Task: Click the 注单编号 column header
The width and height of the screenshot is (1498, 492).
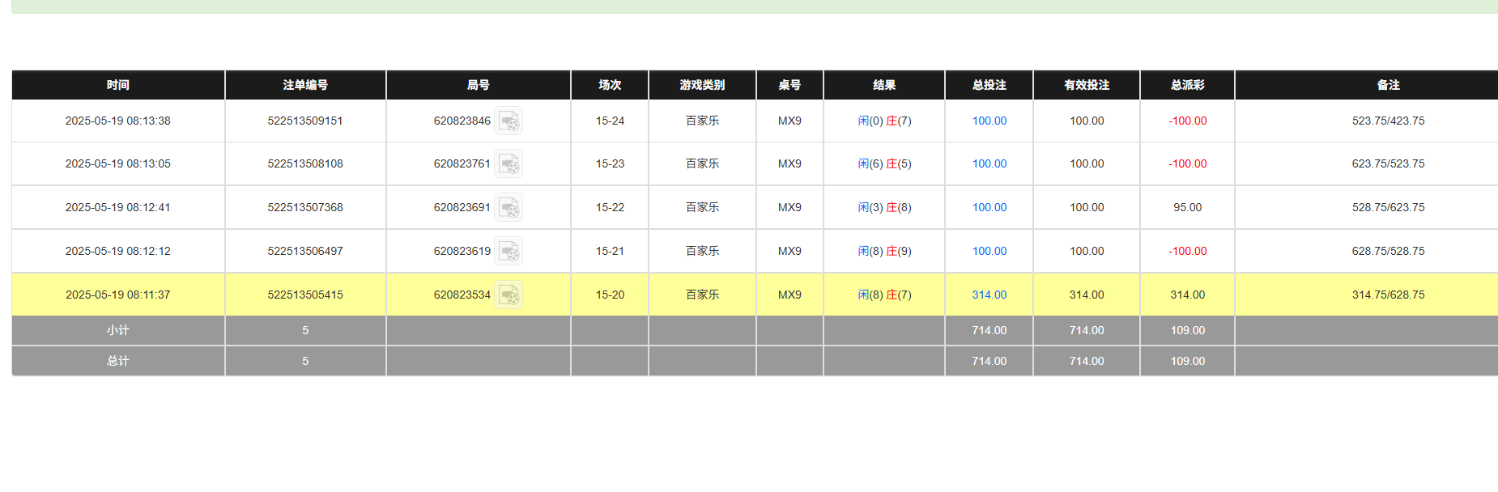Action: click(305, 85)
